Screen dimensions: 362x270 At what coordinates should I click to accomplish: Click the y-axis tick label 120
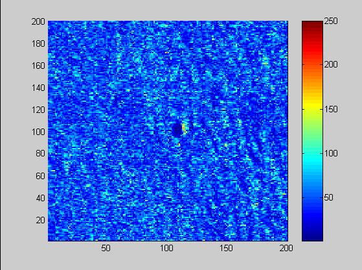tap(38, 110)
